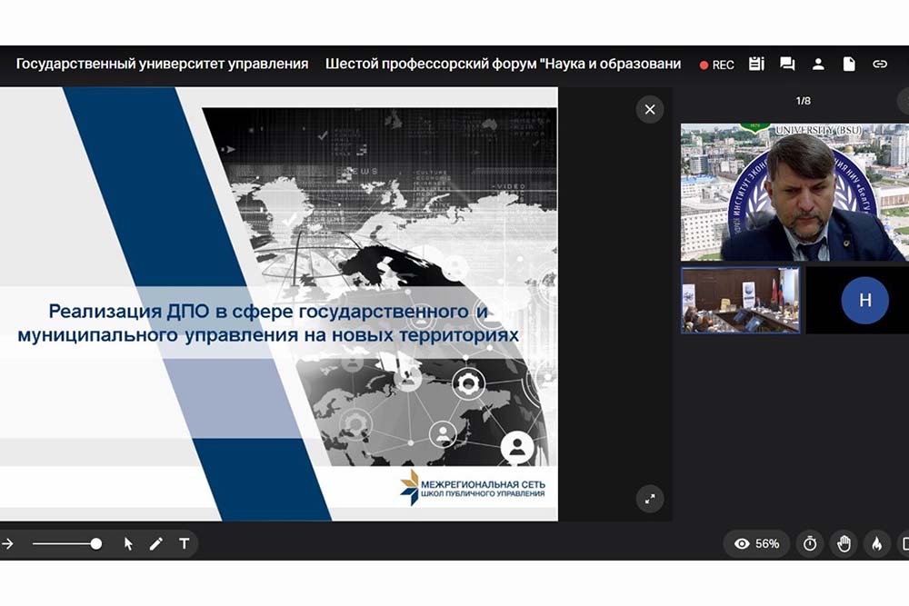The image size is (909, 606).
Task: Toggle the raise hand button
Action: click(844, 543)
